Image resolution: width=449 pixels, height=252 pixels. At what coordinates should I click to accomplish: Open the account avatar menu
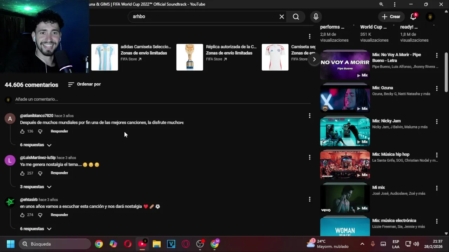pos(430,17)
